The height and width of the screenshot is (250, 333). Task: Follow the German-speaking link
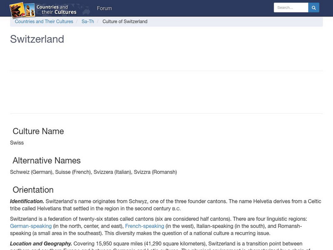pyautogui.click(x=31, y=226)
